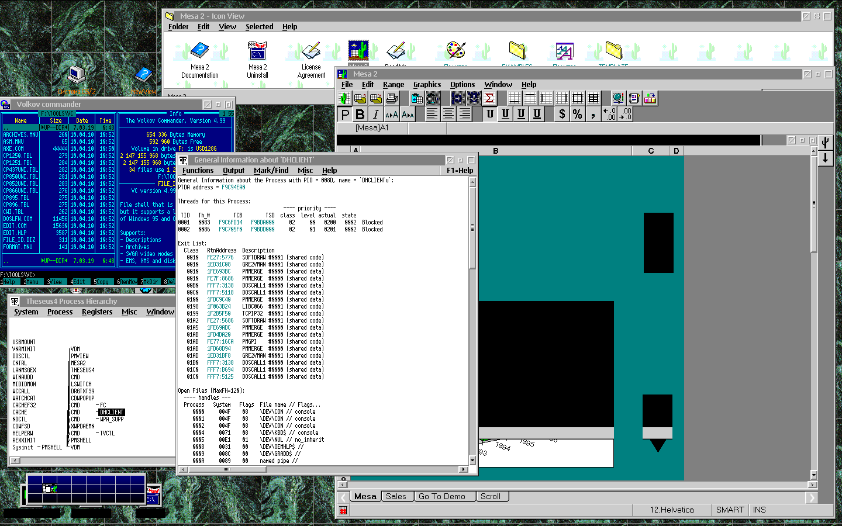
Task: Toggle bold B formatting
Action: point(360,115)
